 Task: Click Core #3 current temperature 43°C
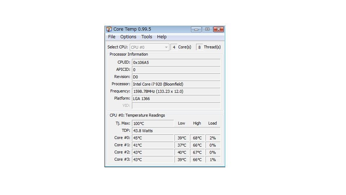pyautogui.click(x=153, y=159)
